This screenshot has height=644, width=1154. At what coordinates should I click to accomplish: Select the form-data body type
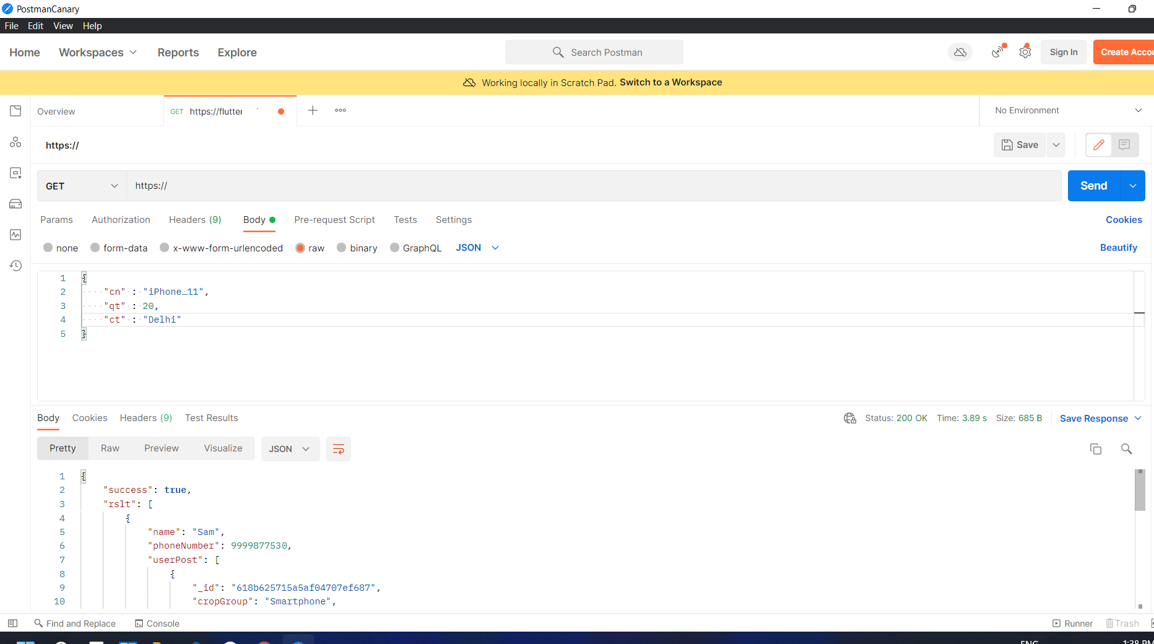pyautogui.click(x=119, y=248)
